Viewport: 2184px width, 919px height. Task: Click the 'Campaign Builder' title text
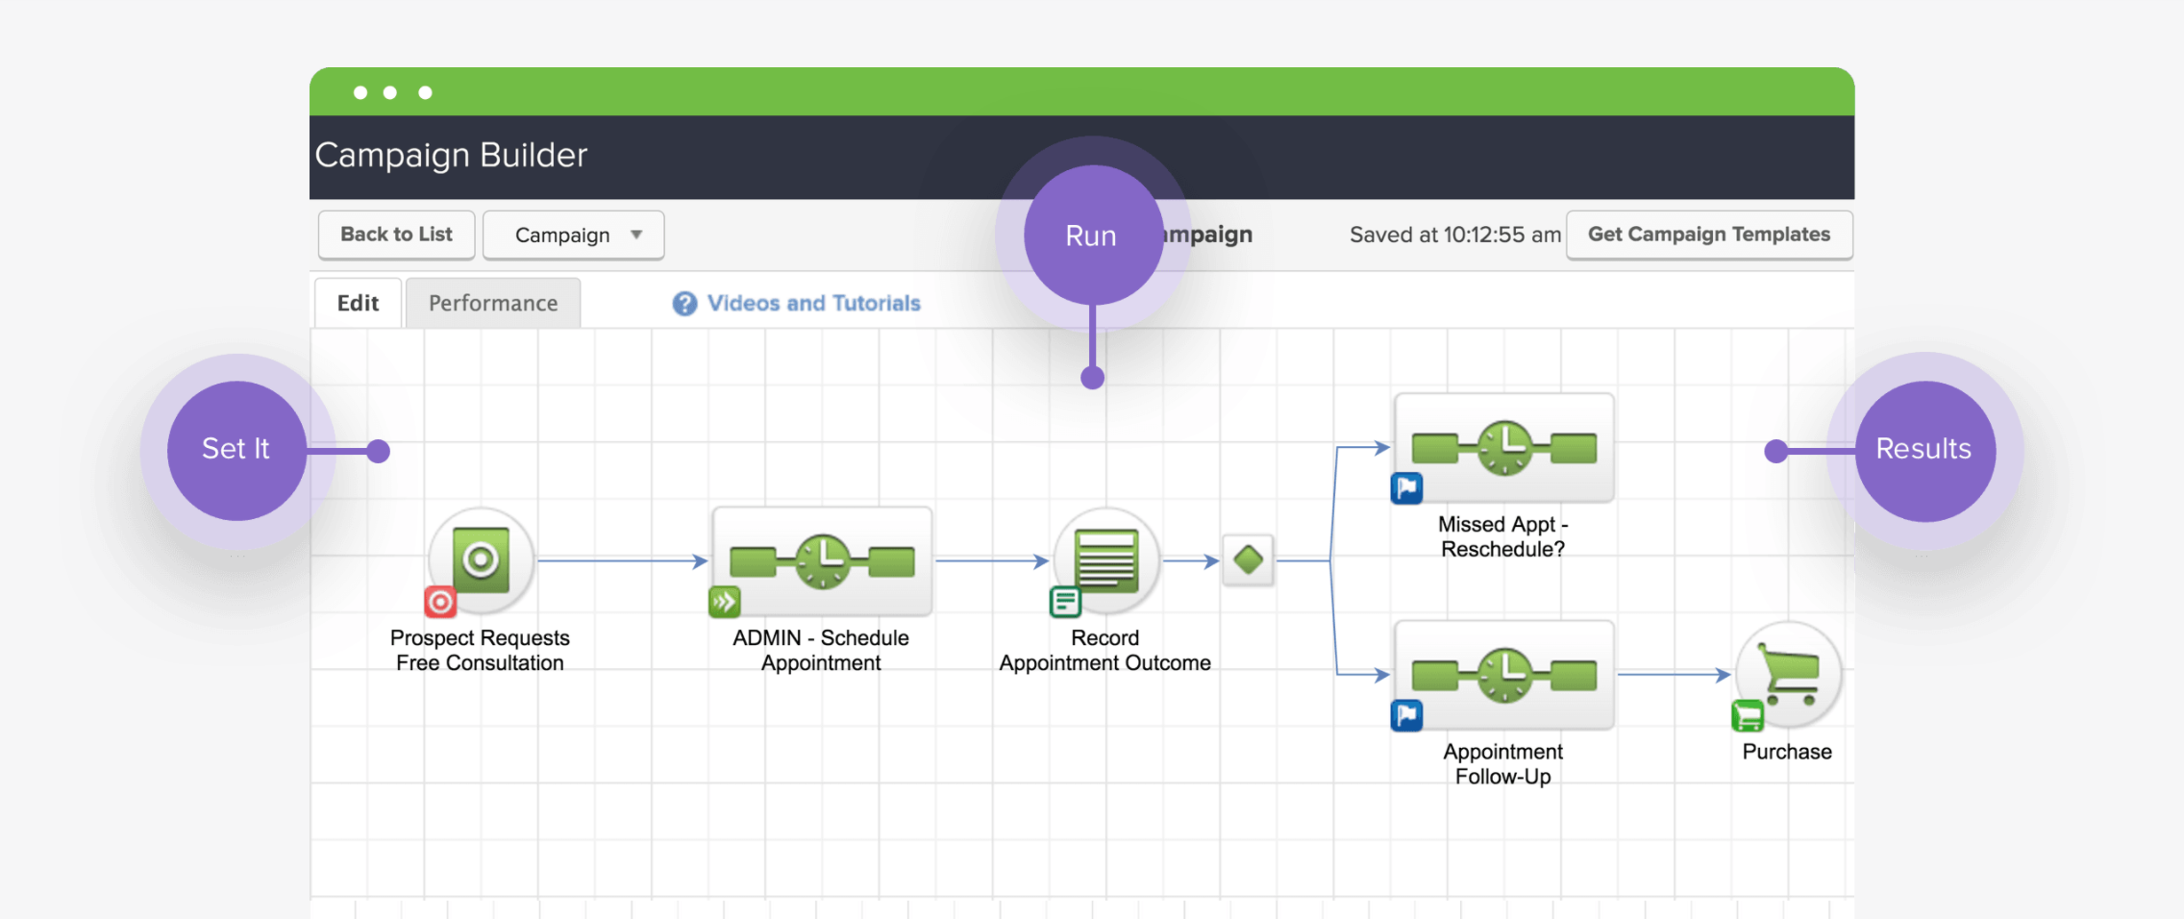point(451,155)
